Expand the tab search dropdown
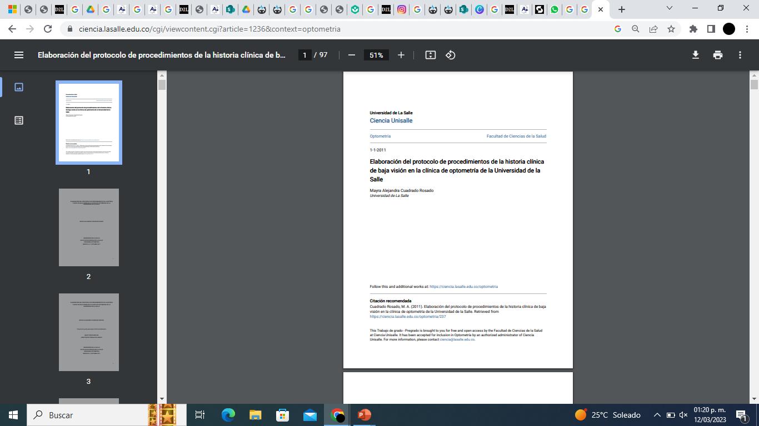Screen dimensions: 759x426 coord(670,8)
